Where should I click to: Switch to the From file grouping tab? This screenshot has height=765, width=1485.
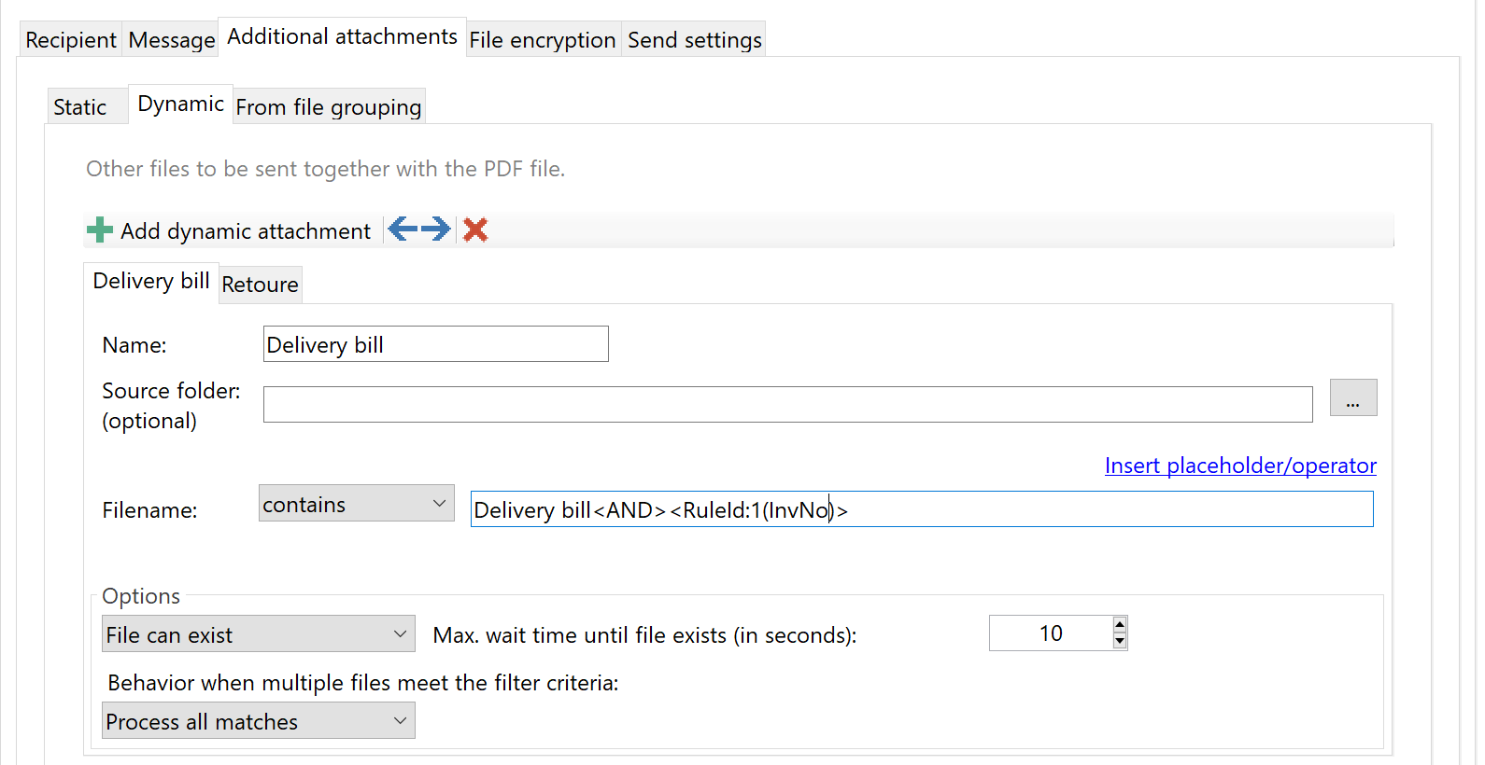point(328,105)
